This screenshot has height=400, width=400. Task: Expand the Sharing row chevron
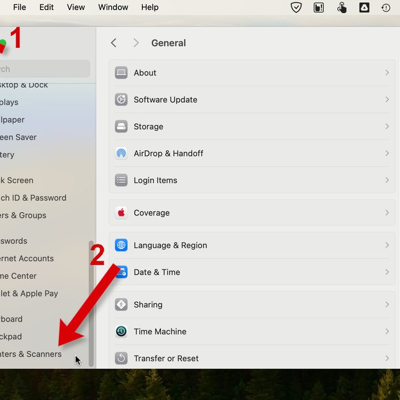pyautogui.click(x=387, y=304)
